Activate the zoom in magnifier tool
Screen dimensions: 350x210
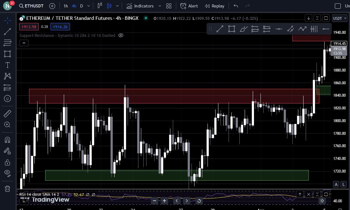pos(7,125)
